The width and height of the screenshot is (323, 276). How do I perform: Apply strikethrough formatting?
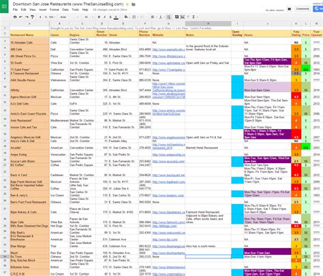110,17
